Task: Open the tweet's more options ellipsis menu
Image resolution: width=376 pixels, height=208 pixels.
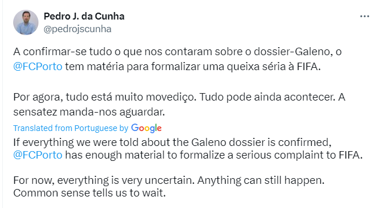Action: pos(365,16)
